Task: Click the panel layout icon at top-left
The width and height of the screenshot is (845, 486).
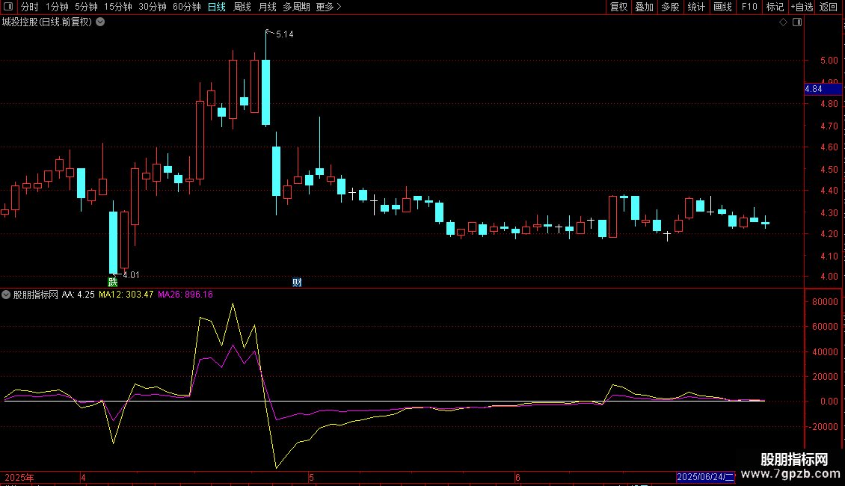Action: (8, 7)
